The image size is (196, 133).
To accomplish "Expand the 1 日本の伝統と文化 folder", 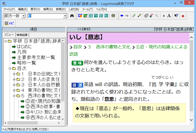I will 14,74.
